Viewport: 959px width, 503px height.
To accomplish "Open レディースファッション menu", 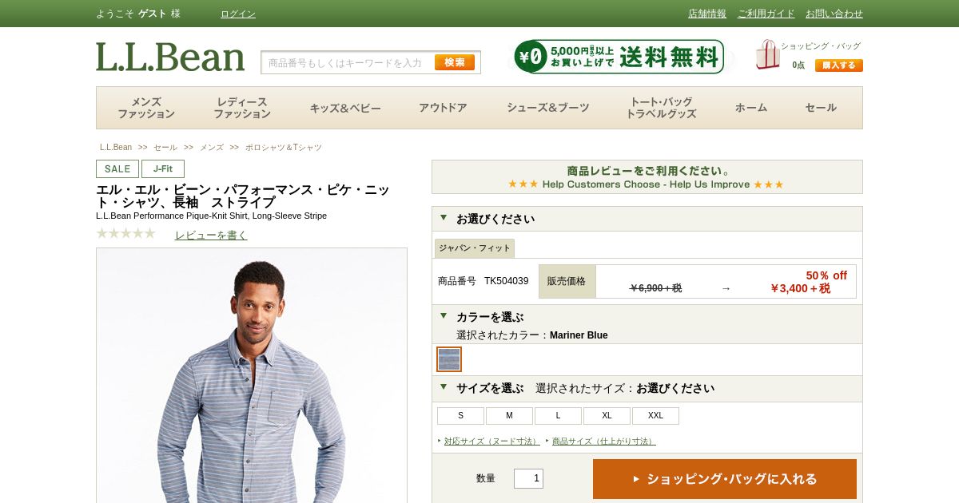I will (x=242, y=108).
